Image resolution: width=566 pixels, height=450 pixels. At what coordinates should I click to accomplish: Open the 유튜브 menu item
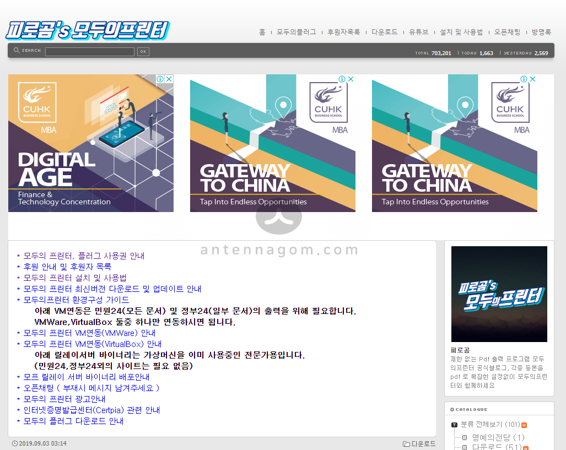[x=419, y=32]
